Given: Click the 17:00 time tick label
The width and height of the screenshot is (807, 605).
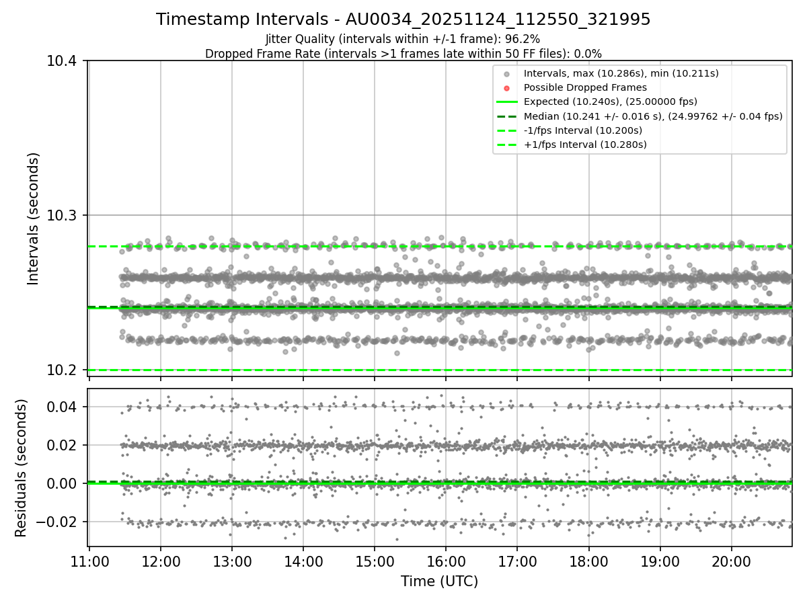Looking at the screenshot, I should (x=517, y=561).
